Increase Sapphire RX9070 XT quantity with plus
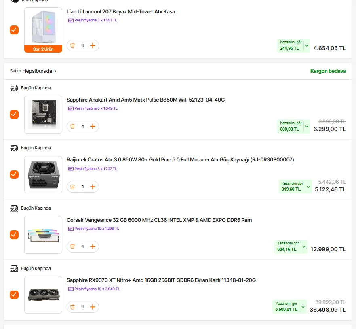The image size is (356, 329). pyautogui.click(x=93, y=307)
